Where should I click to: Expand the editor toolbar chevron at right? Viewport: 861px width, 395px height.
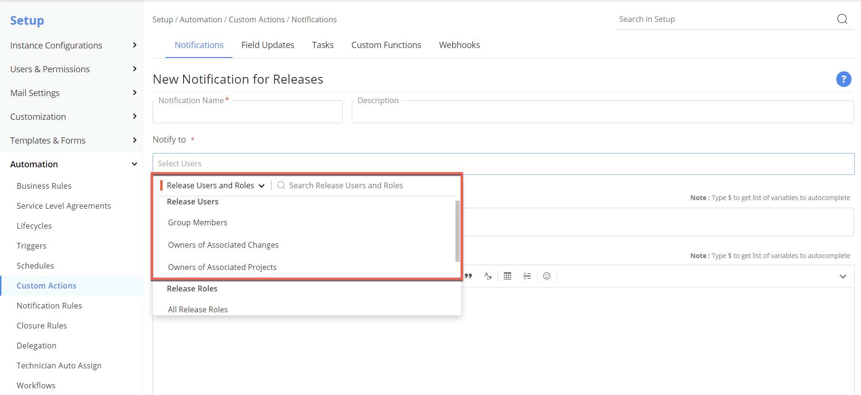click(x=842, y=277)
